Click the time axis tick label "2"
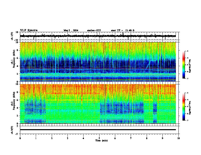 point(52,138)
